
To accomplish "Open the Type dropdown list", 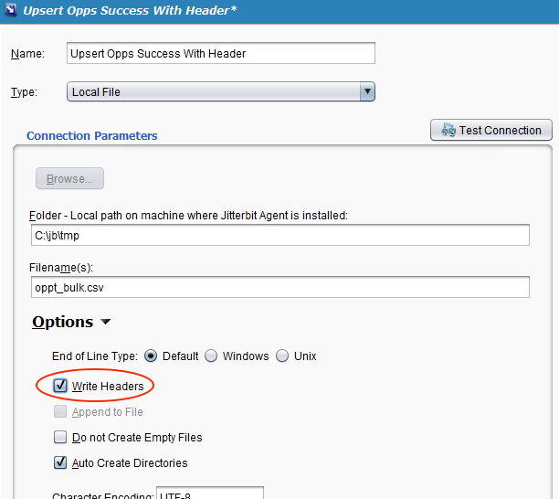I will (x=221, y=91).
